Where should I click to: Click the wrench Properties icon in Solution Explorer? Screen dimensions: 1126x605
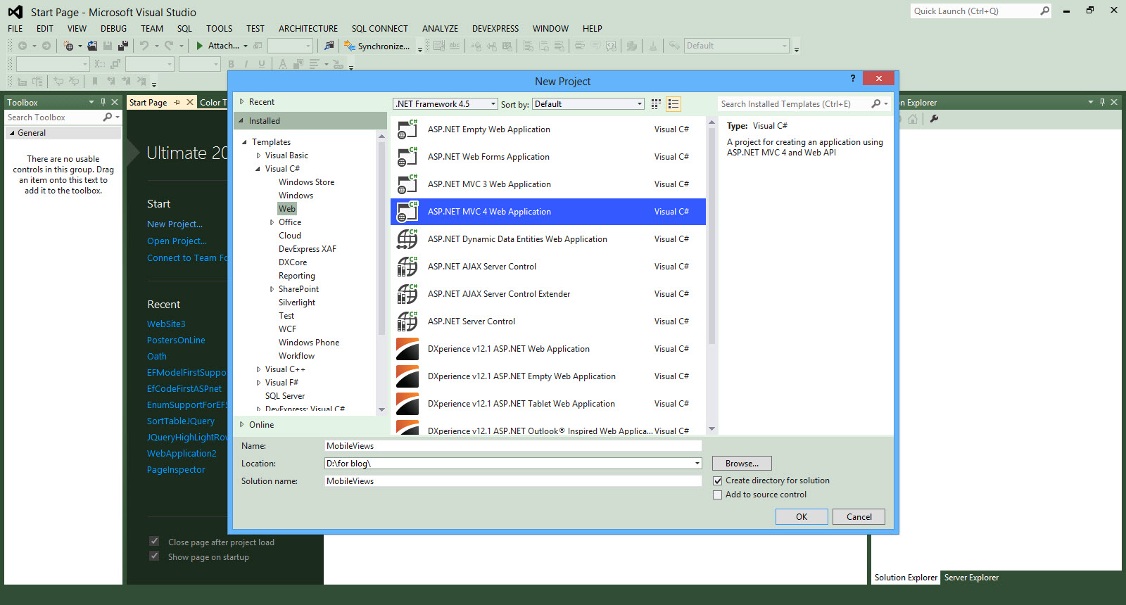[934, 119]
